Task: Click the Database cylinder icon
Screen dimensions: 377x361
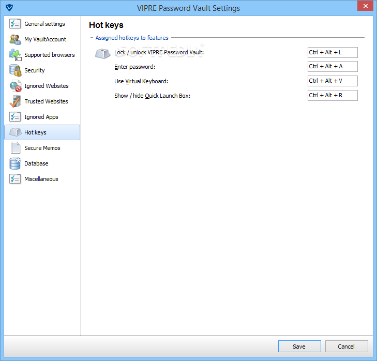Action: point(15,163)
